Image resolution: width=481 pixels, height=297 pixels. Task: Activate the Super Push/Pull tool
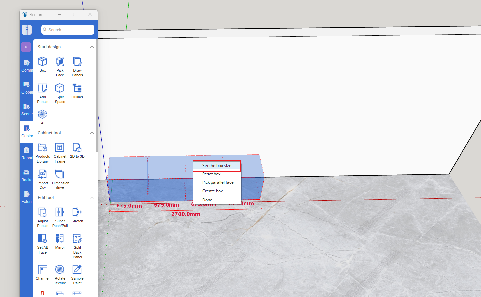(x=60, y=212)
